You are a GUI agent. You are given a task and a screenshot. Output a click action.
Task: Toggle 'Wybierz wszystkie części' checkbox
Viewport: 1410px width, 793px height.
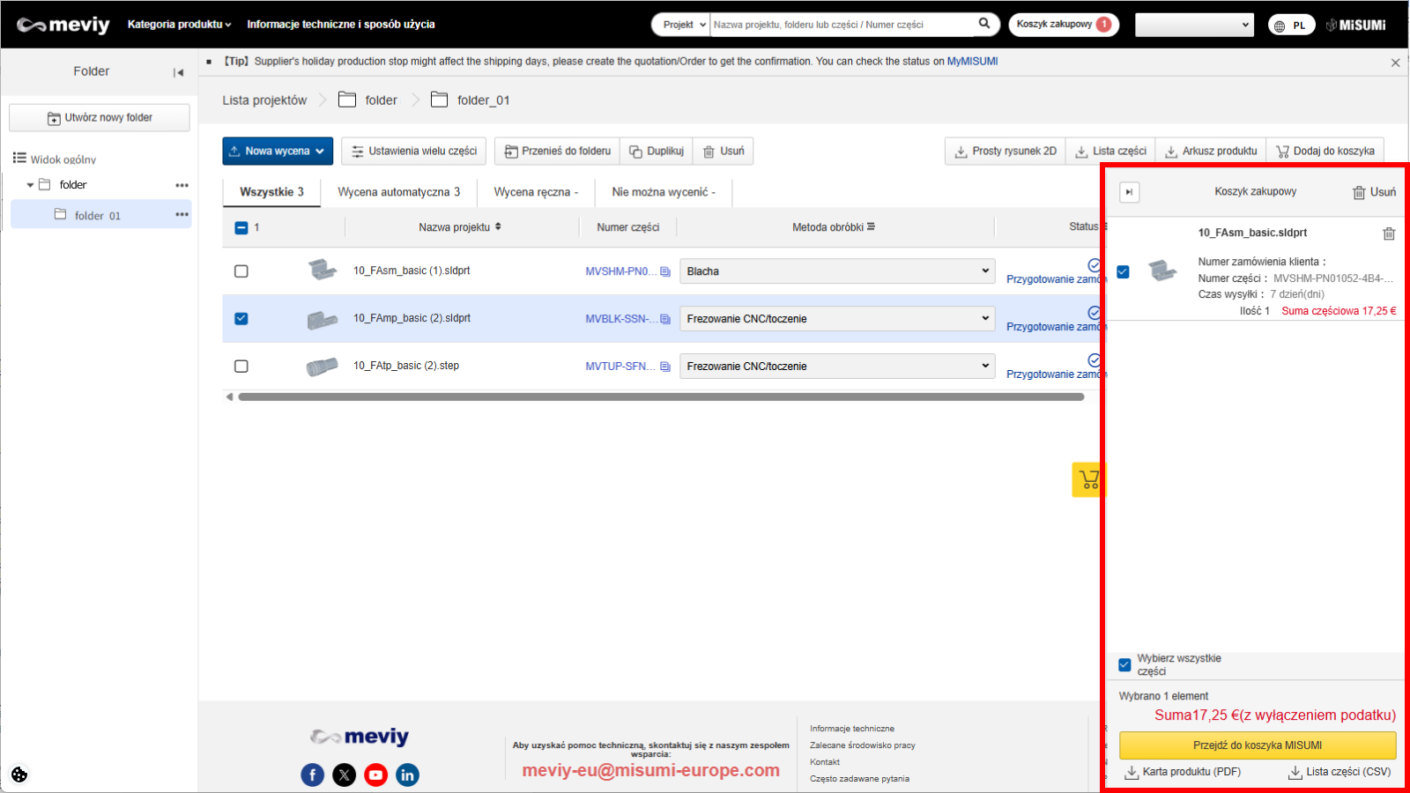point(1124,665)
